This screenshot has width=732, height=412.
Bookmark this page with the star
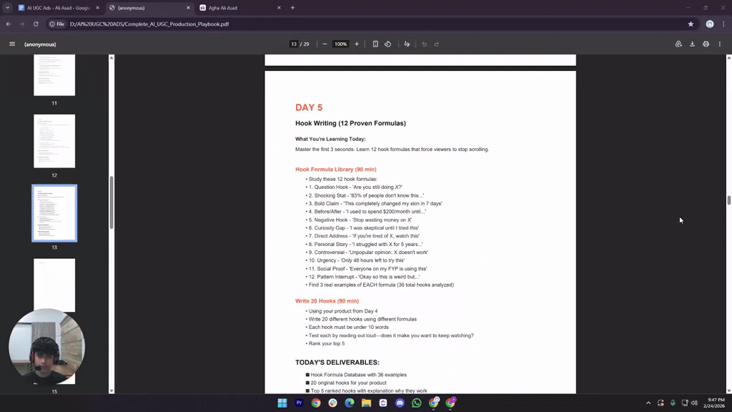coord(691,24)
